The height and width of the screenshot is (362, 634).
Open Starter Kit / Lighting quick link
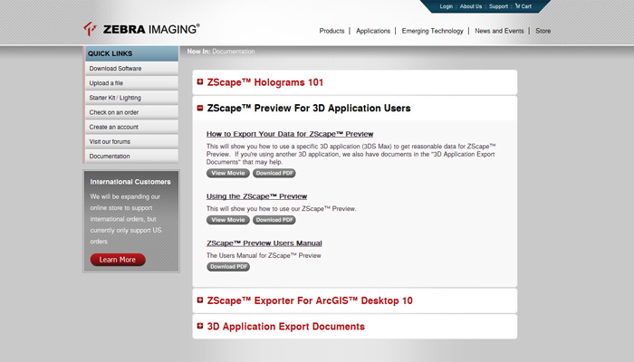click(131, 98)
